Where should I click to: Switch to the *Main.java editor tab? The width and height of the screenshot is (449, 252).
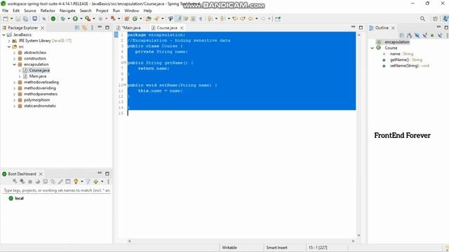(x=129, y=28)
